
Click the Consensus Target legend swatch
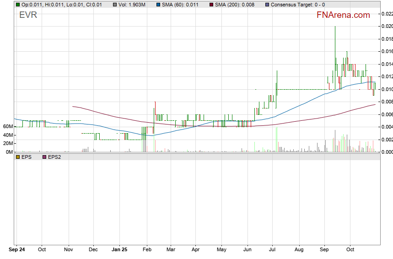tap(267, 5)
